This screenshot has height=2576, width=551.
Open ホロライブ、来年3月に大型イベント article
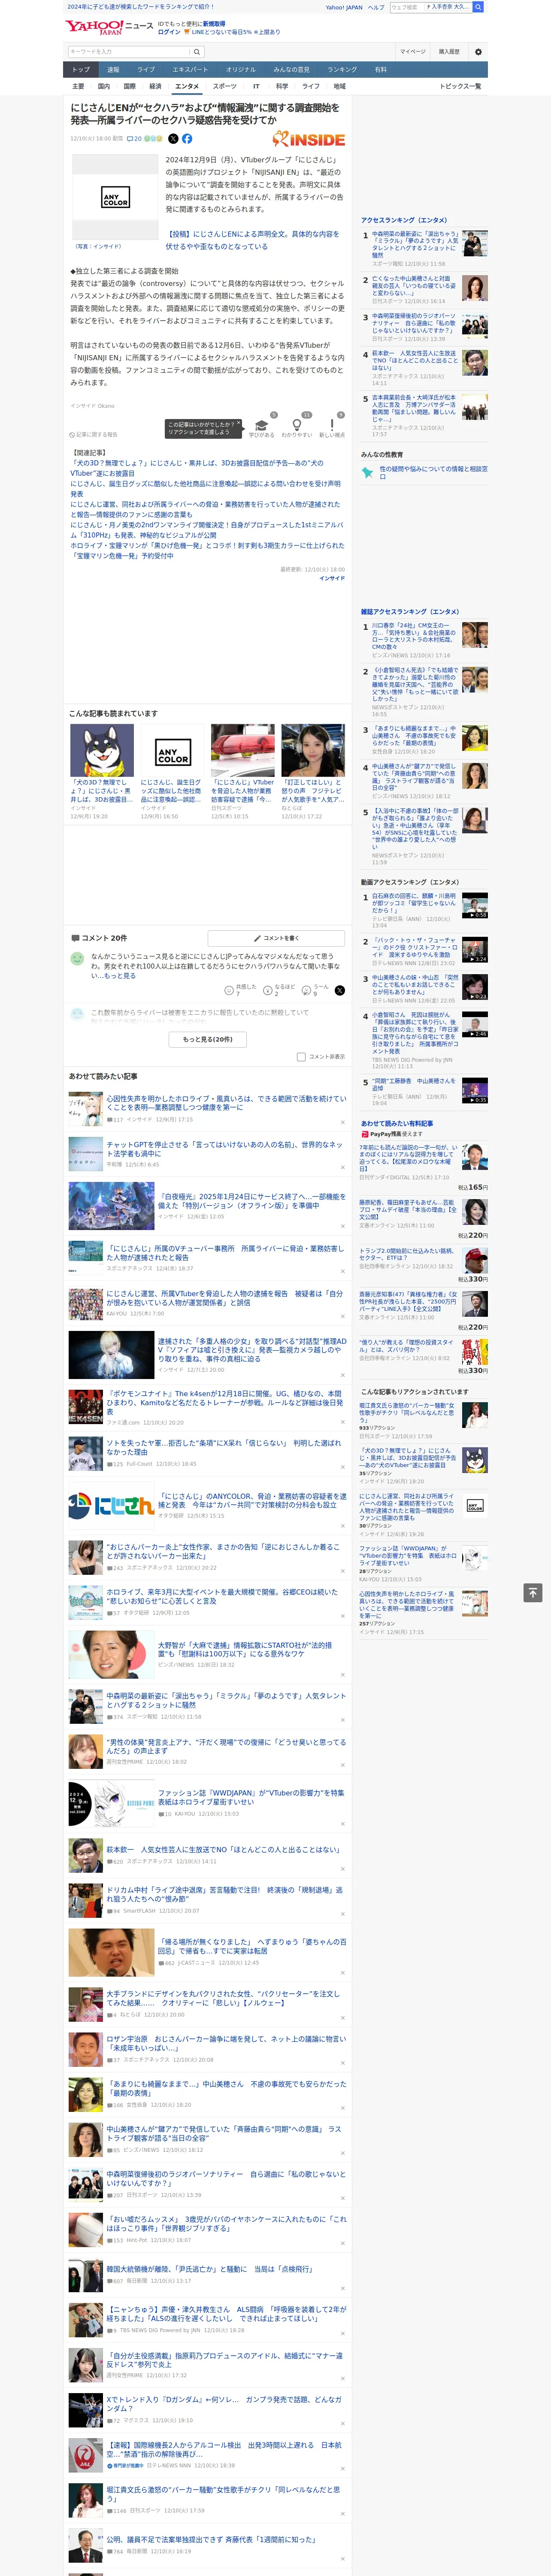(x=222, y=1595)
